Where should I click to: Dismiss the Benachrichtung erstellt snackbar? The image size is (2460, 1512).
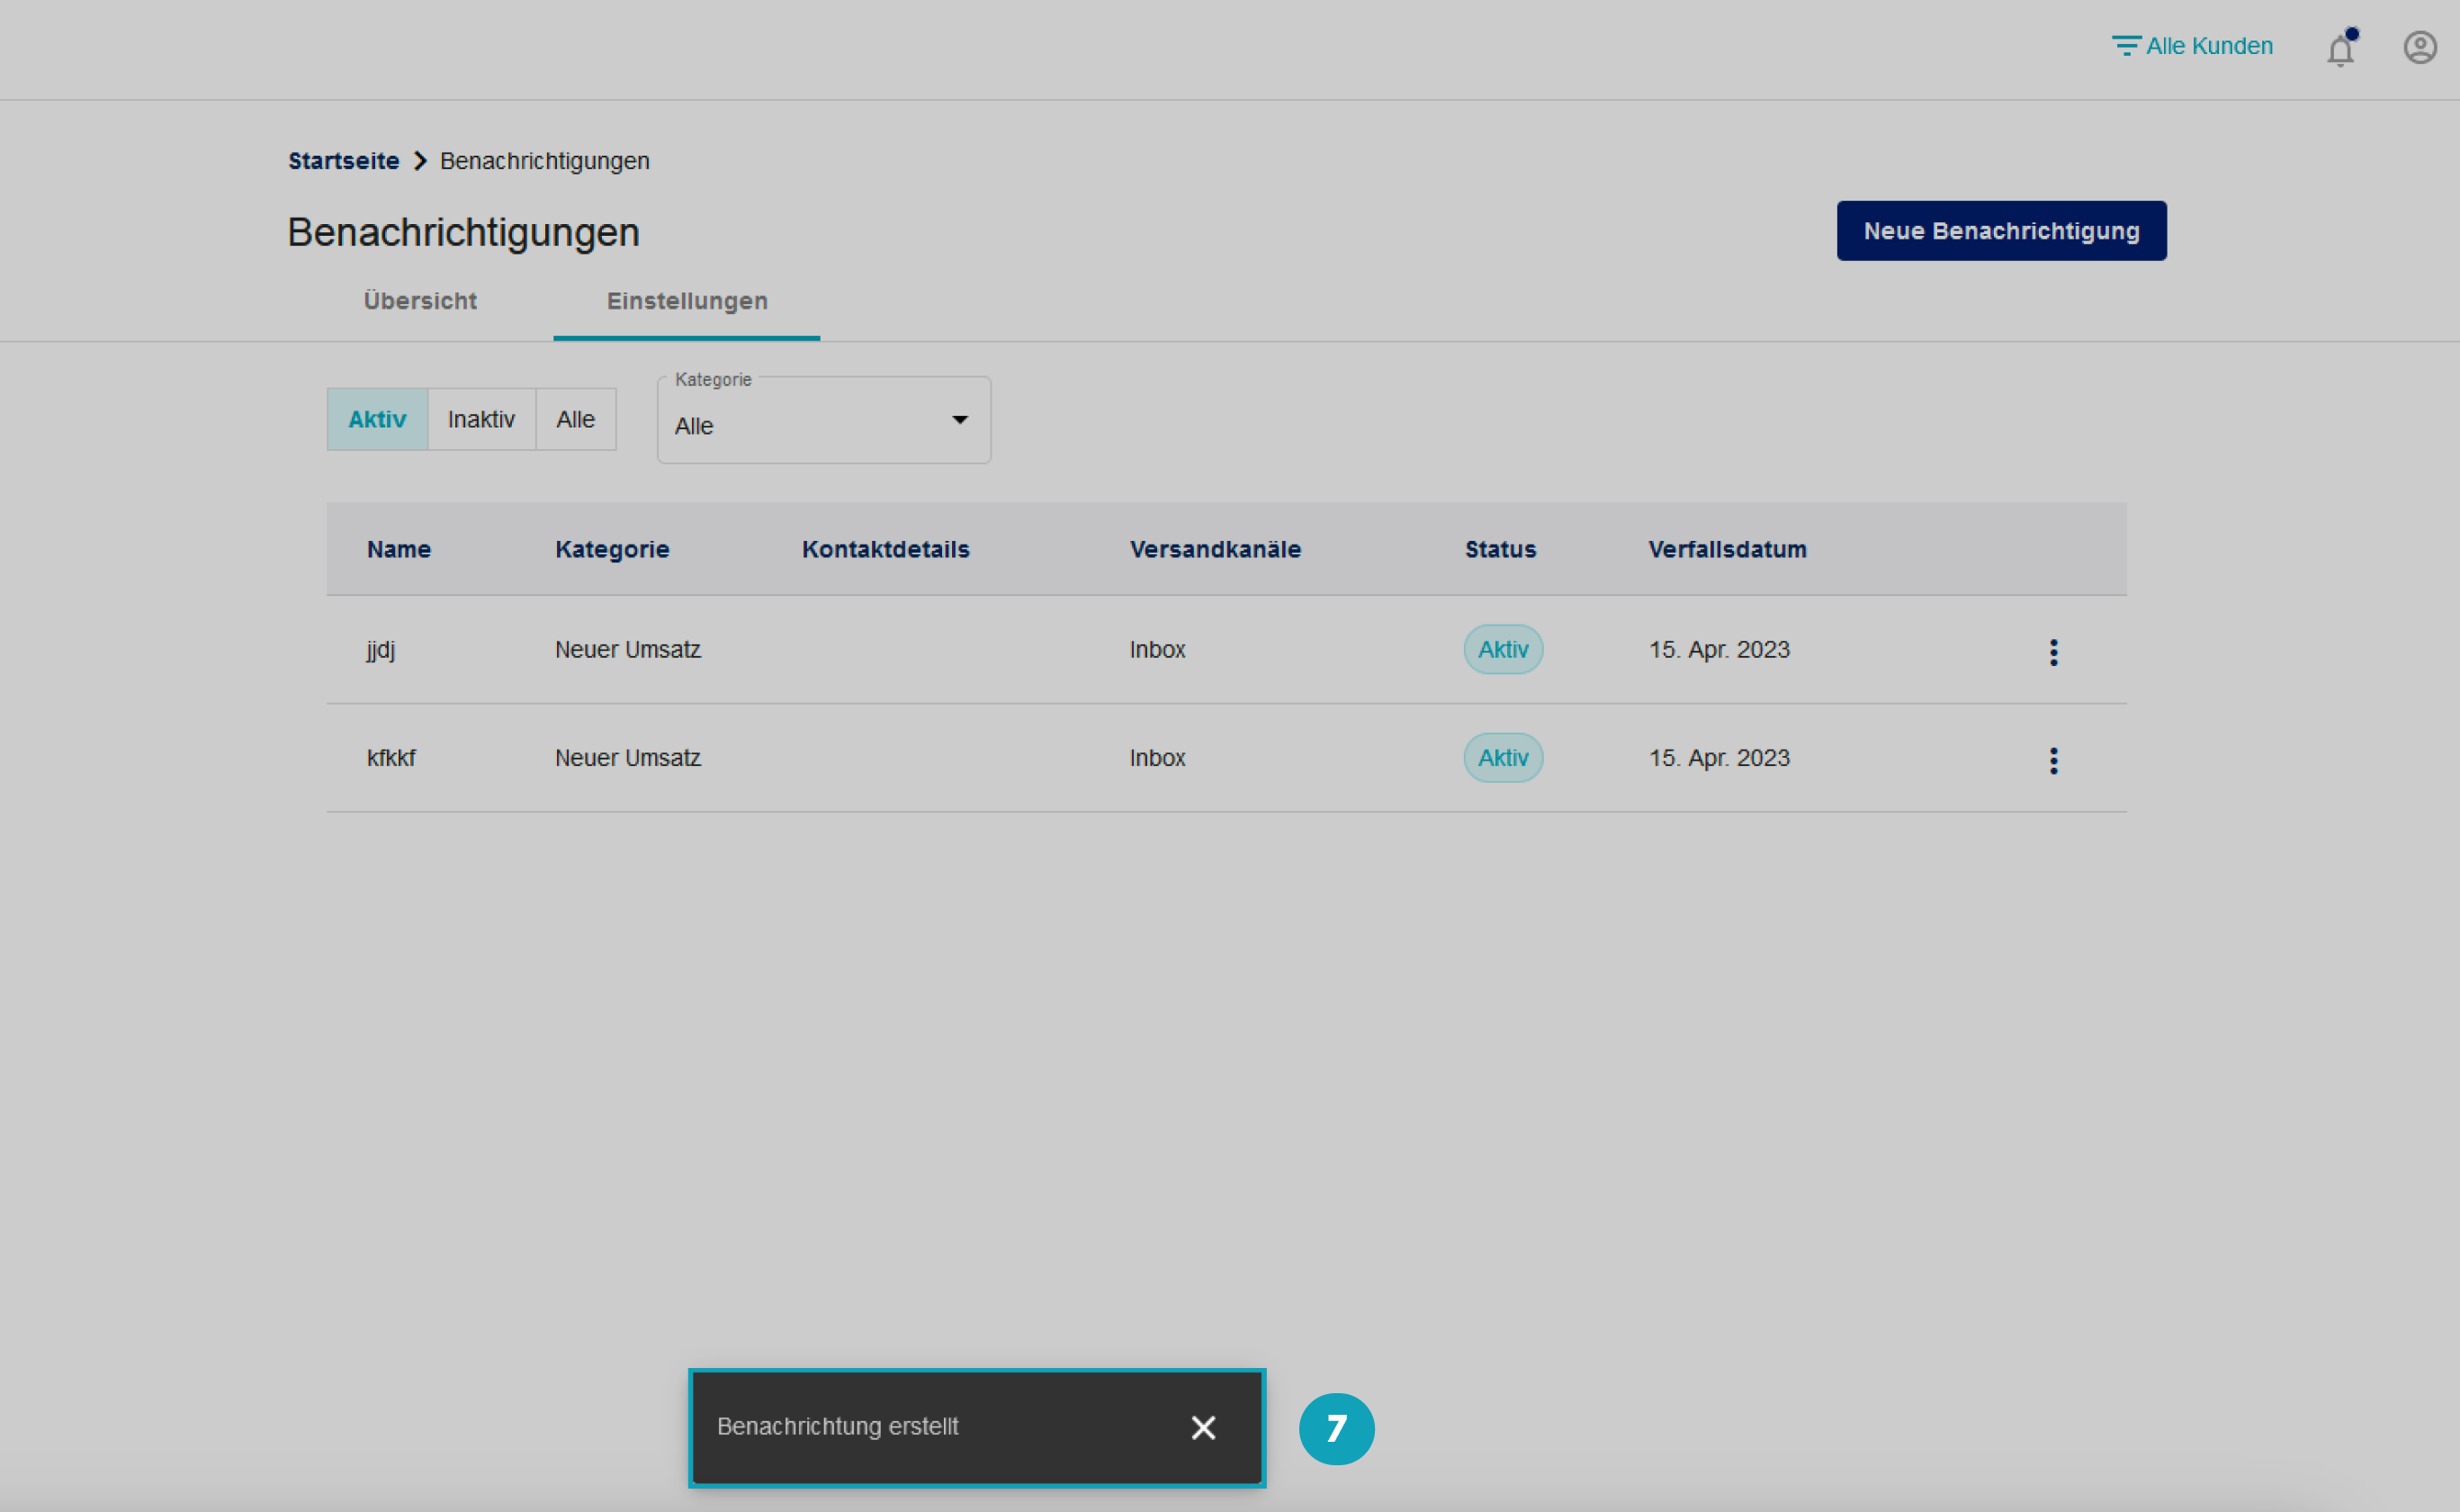click(1204, 1427)
